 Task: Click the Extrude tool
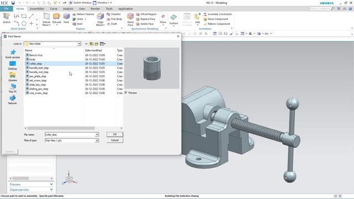56,18
